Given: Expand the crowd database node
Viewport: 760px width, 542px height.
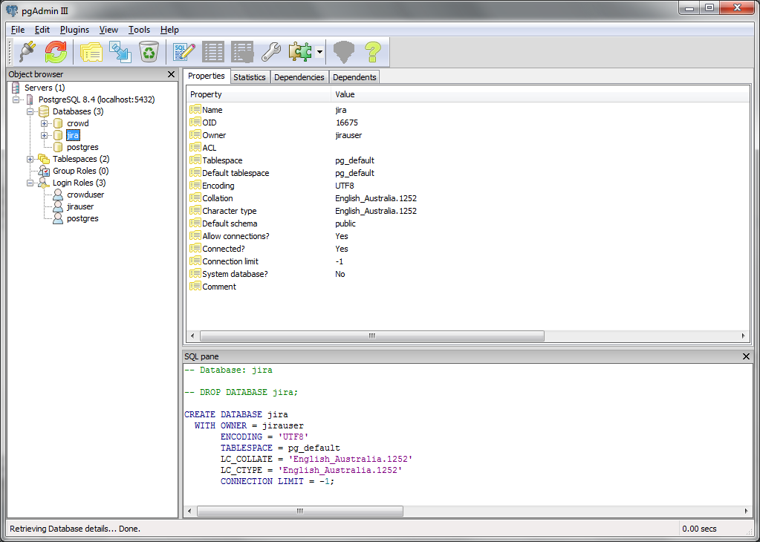Looking at the screenshot, I should (44, 123).
